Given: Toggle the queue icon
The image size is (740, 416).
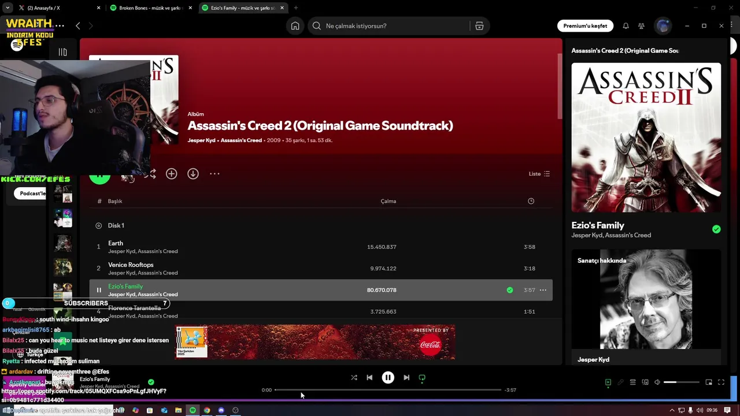Looking at the screenshot, I should (633, 382).
